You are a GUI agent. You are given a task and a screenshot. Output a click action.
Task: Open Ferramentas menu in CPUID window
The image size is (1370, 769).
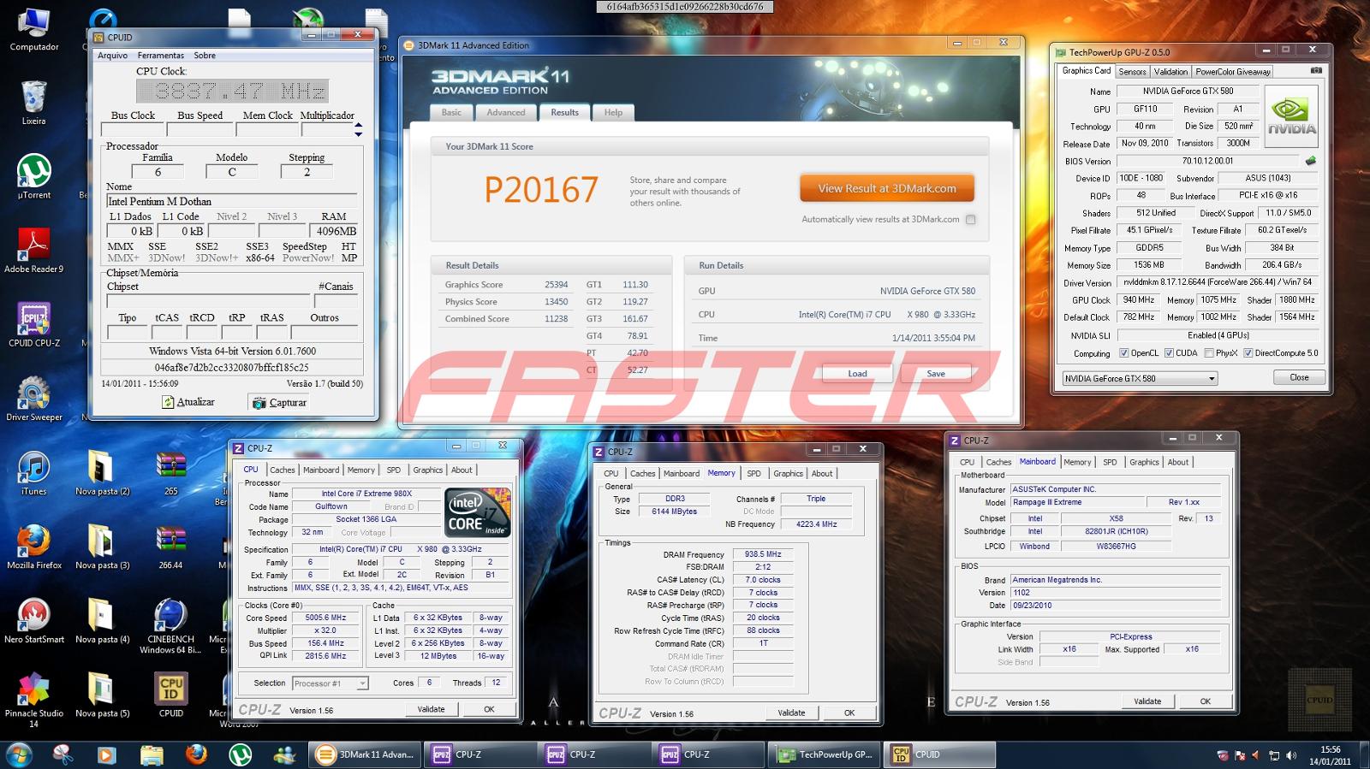click(x=161, y=56)
